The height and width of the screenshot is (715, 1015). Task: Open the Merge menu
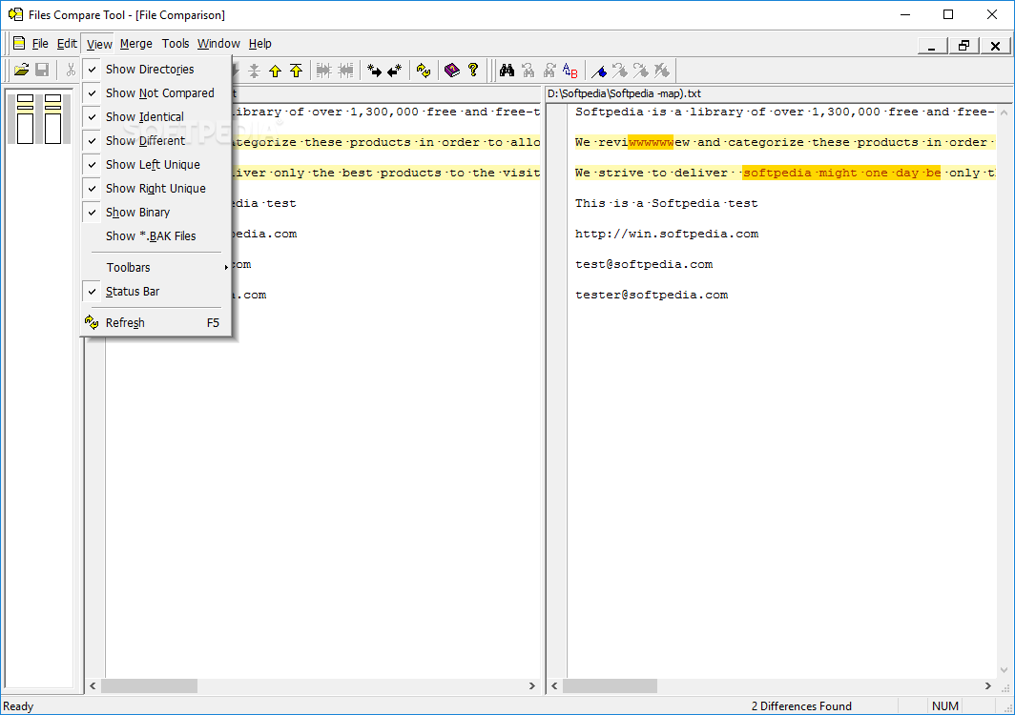[135, 43]
